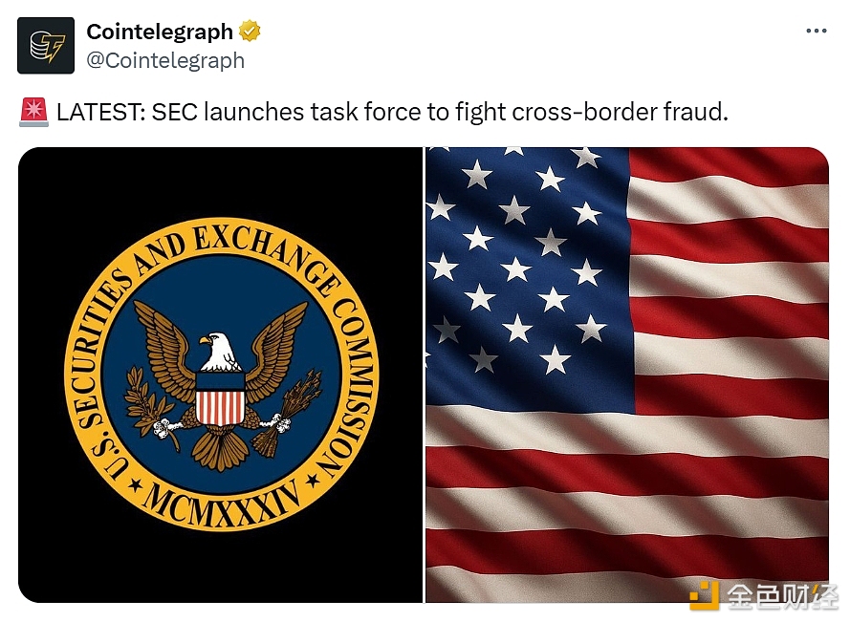
Task: Click the 金色财经 watermark text
Action: pos(782,594)
